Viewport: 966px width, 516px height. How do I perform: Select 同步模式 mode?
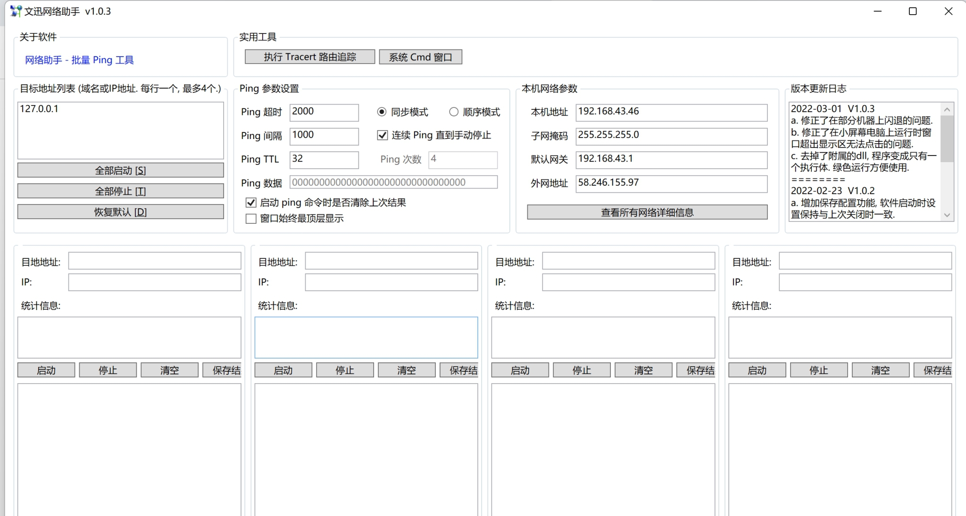coord(381,112)
